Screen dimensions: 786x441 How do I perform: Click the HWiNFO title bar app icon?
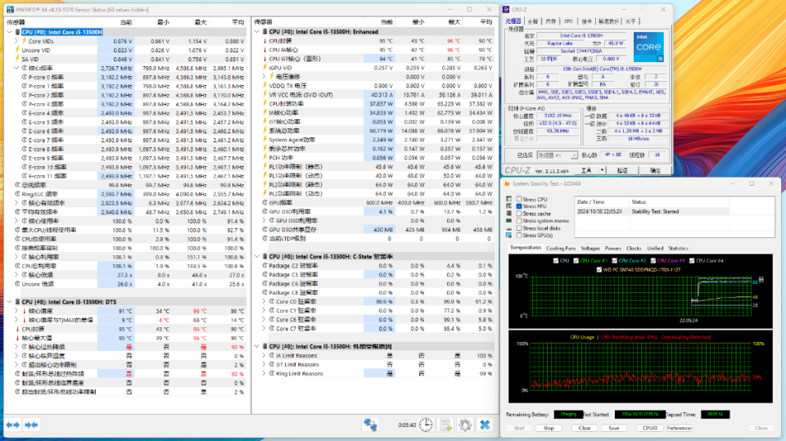pyautogui.click(x=10, y=10)
